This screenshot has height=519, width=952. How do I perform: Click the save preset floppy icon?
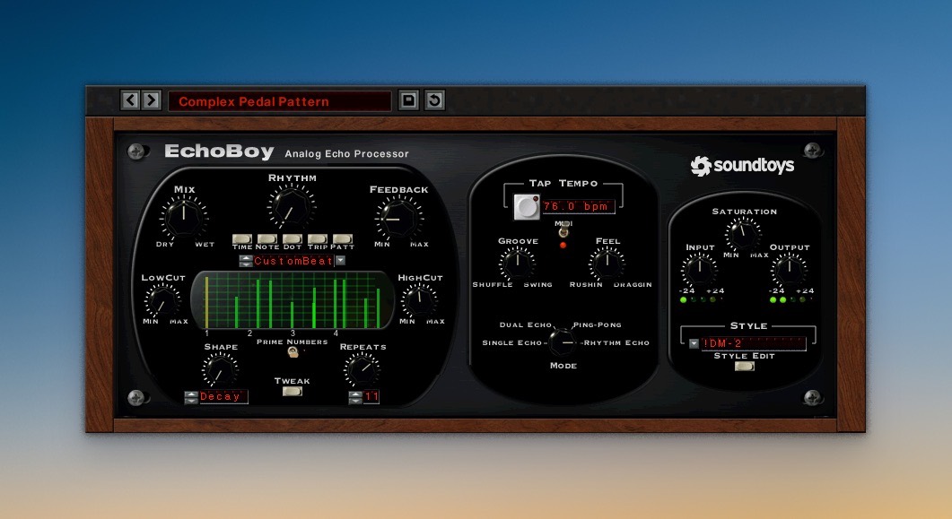(x=409, y=100)
